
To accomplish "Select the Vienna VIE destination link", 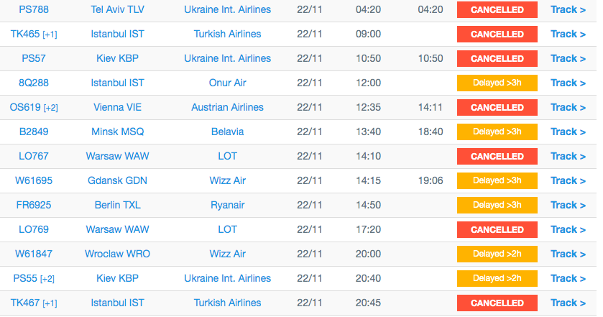I will (x=117, y=107).
